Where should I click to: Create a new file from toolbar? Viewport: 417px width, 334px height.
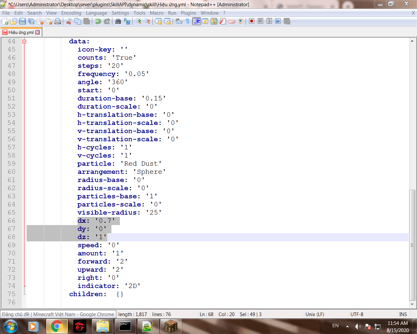(x=5, y=21)
